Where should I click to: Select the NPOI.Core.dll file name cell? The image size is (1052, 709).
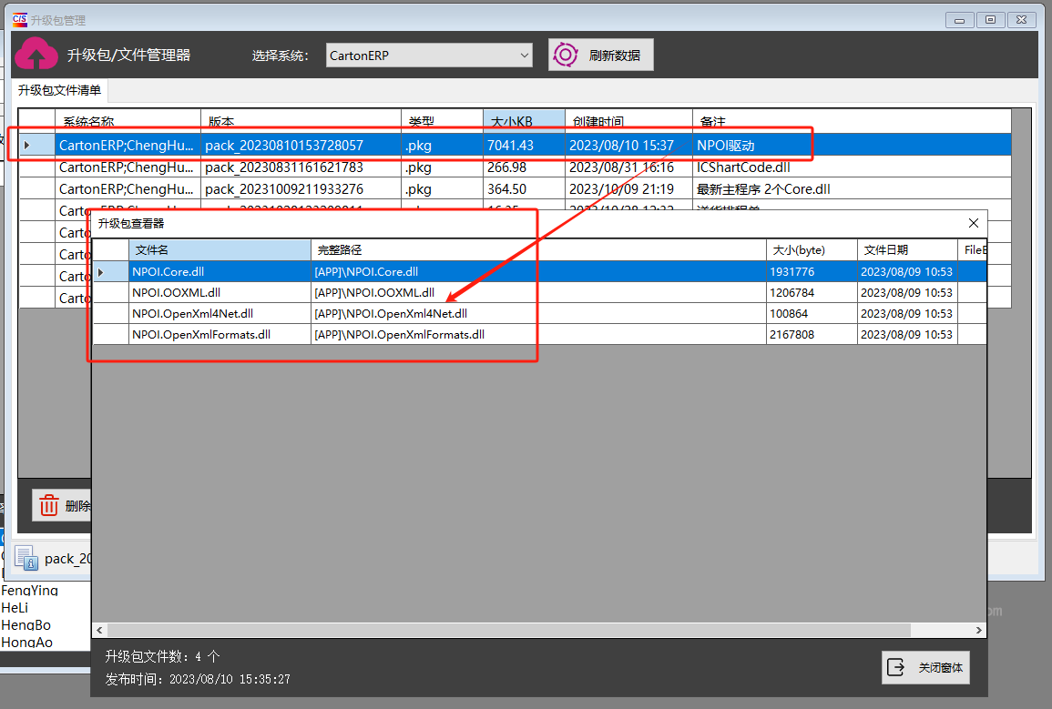click(220, 271)
